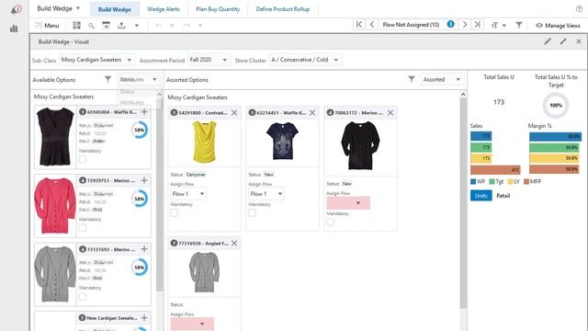Toggle Mandatory checkbox for item 72939751
588x331 pixels.
(x=83, y=228)
